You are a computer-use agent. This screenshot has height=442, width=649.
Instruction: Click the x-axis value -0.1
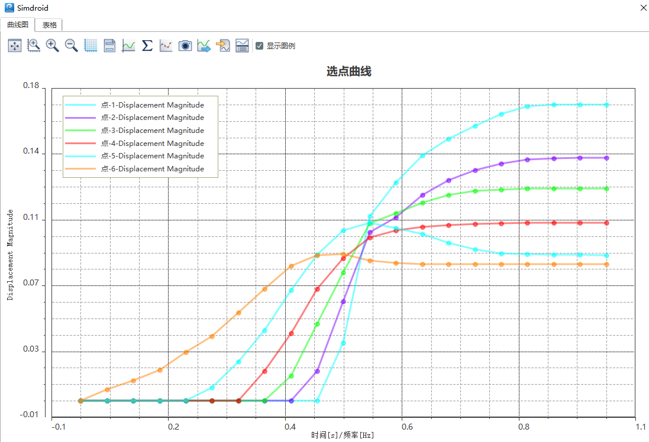tap(59, 427)
